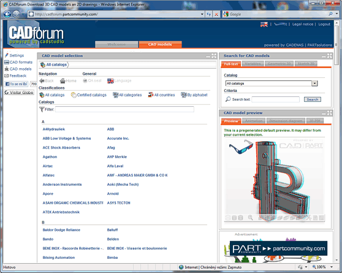Image resolution: width=342 pixels, height=273 pixels.
Task: Open the zoom level 100% dropdown
Action: 332,267
